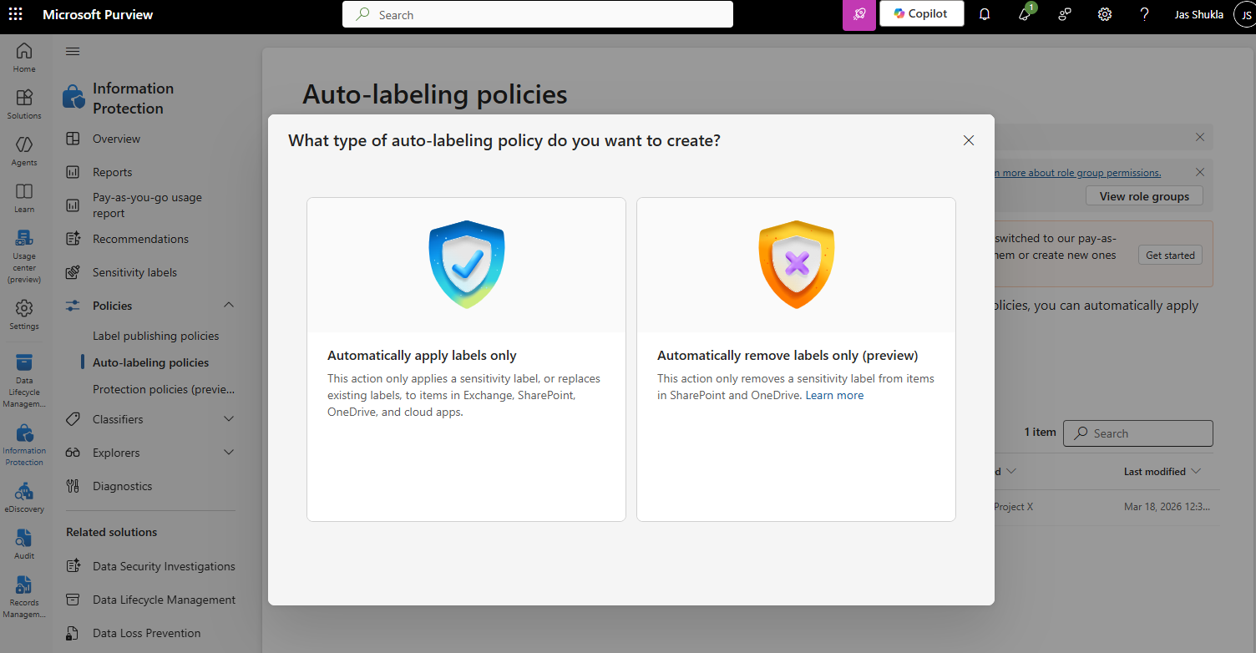Click the Sensitivity labels tag icon
Screen dimensions: 1256x653
73,272
